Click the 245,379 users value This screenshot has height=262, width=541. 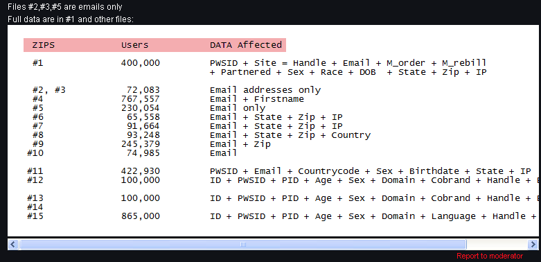(141, 144)
